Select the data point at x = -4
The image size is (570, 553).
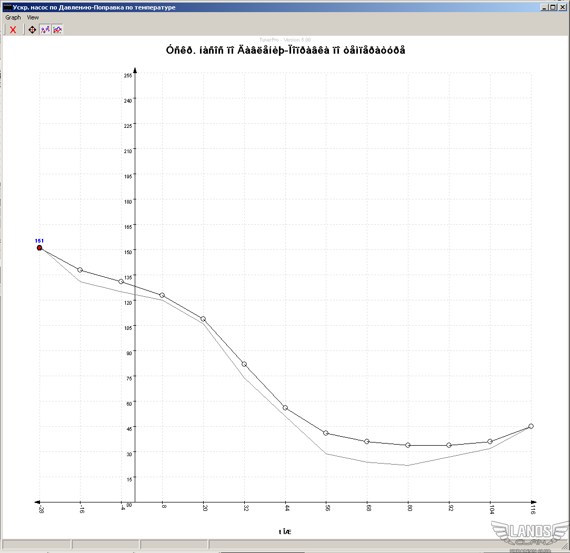(x=121, y=281)
